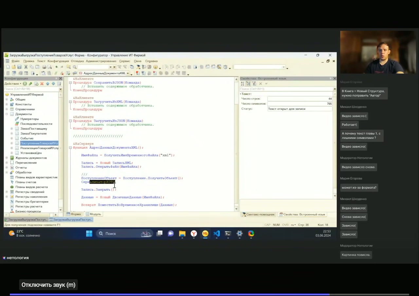Click the Print icon in the toolbar

[x=44, y=67]
